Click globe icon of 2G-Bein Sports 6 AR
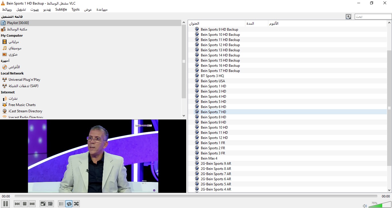 click(x=197, y=179)
